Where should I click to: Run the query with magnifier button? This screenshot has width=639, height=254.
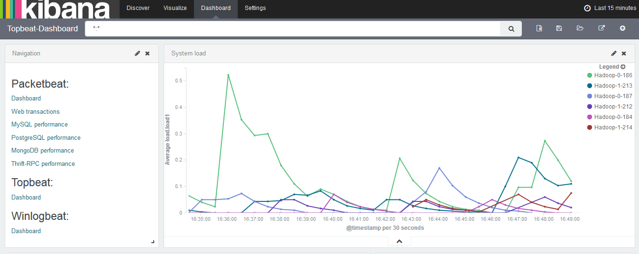click(x=511, y=28)
